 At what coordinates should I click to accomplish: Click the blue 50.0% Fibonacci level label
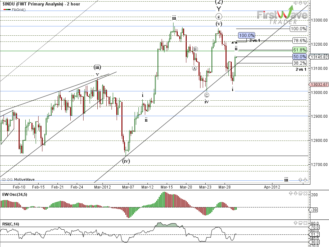pyautogui.click(x=299, y=57)
